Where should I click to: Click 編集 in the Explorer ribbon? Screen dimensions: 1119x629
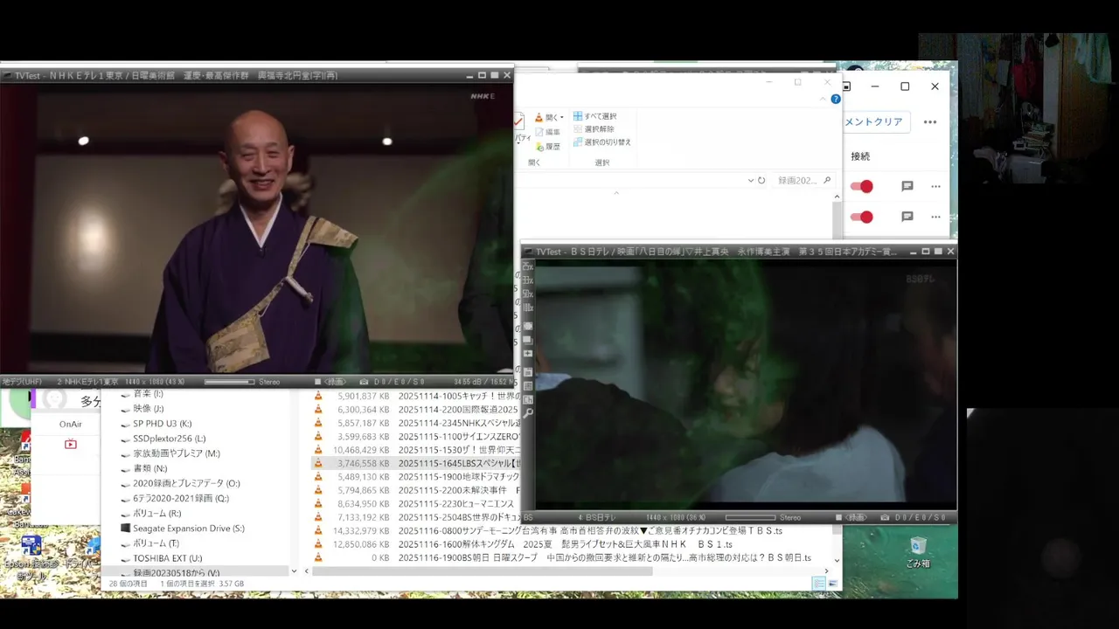pos(547,132)
